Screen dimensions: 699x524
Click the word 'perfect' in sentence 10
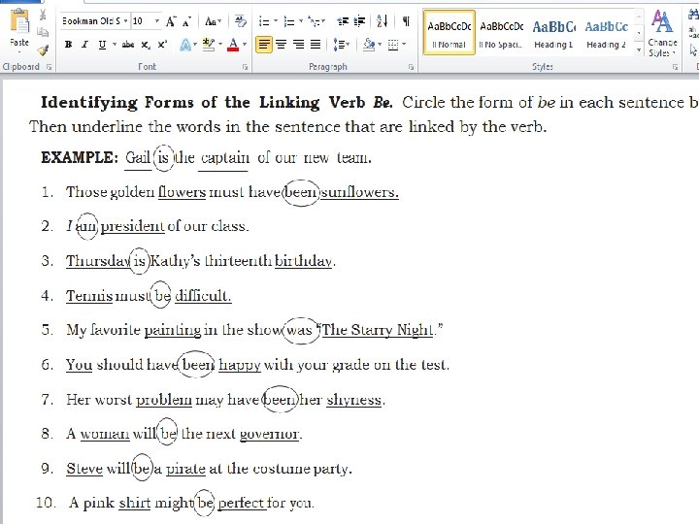[x=241, y=503]
